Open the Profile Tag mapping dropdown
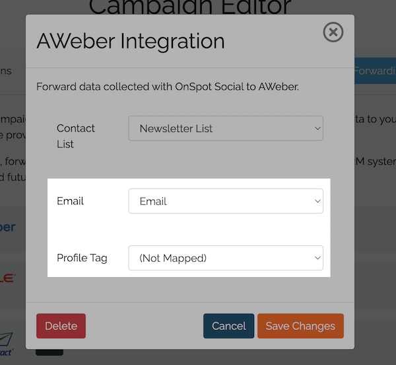This screenshot has width=396, height=365. tap(226, 258)
